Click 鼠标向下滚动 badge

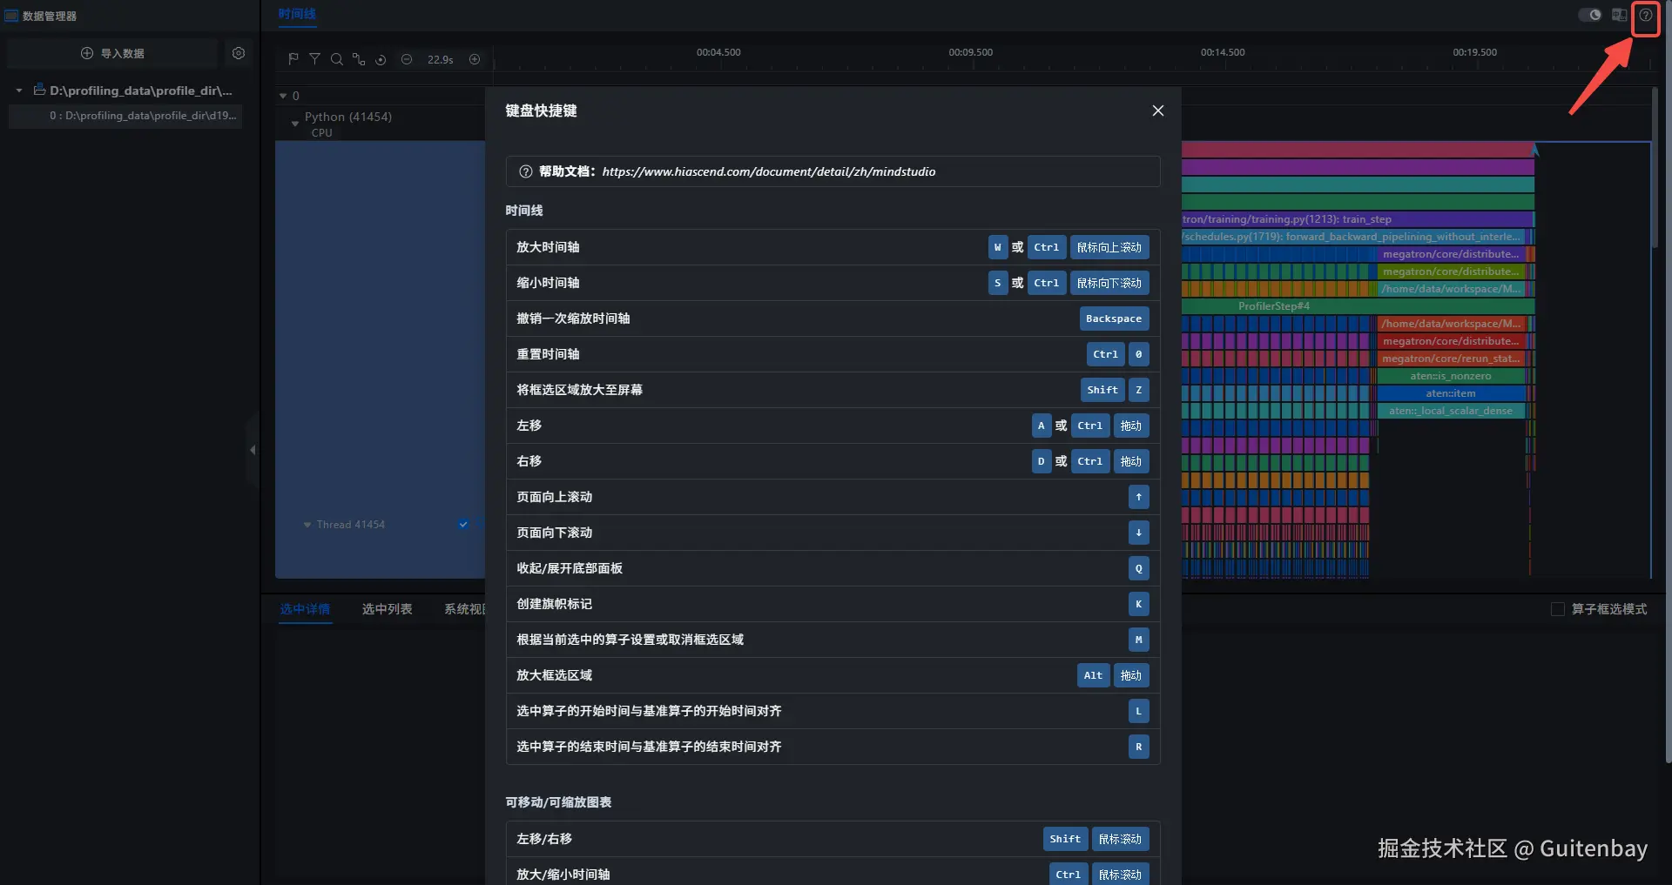1109,283
